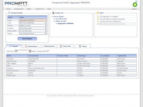Select Momma Alligator in family tree
Image resolution: width=143 pixels, height=107 pixels.
coord(59,17)
